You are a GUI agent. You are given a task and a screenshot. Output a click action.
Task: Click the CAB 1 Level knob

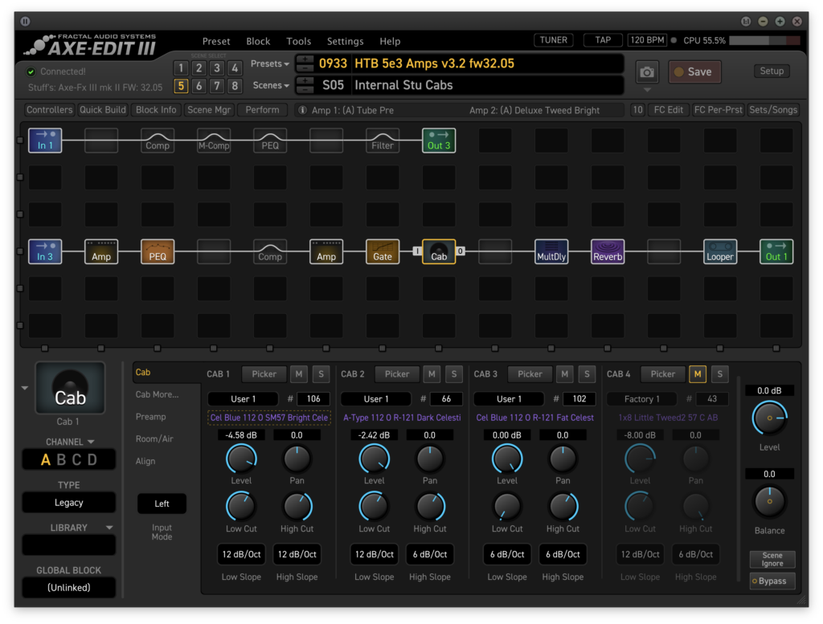pyautogui.click(x=241, y=459)
